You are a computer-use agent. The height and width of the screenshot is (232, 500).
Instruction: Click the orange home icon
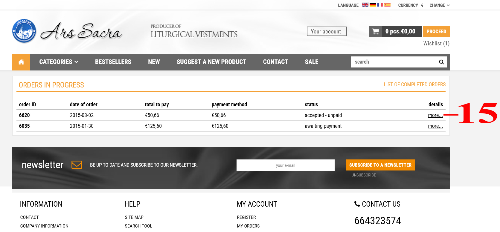21,62
